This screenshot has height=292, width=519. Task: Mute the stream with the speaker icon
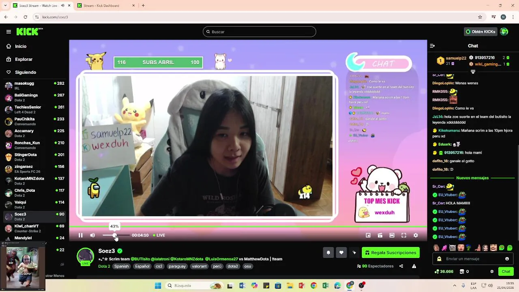pos(92,235)
